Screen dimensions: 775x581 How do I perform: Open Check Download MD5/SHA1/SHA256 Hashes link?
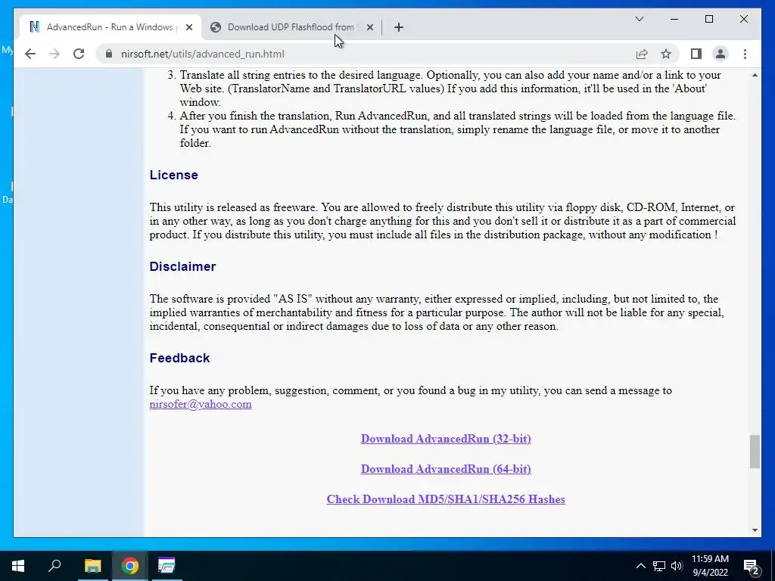pos(446,499)
